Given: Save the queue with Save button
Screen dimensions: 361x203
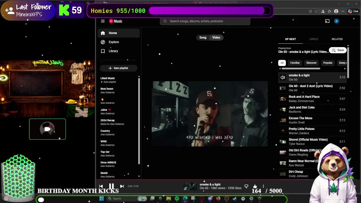Looking at the screenshot, I should pyautogui.click(x=338, y=50).
